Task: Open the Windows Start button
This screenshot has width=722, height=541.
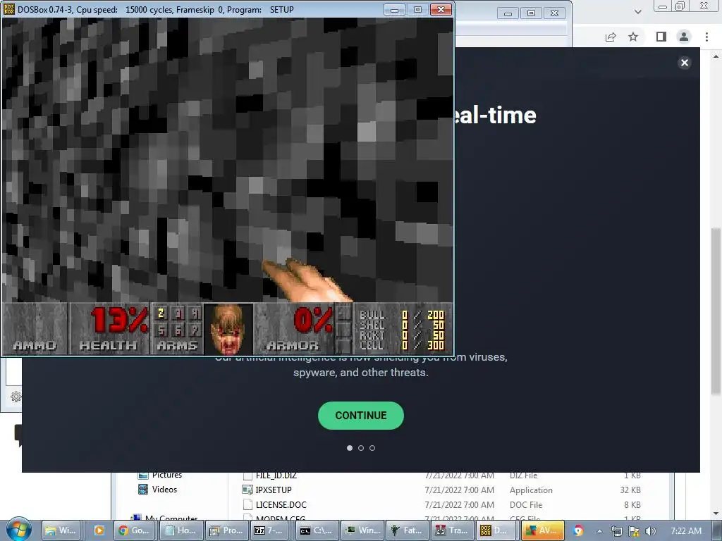Action: (19, 530)
